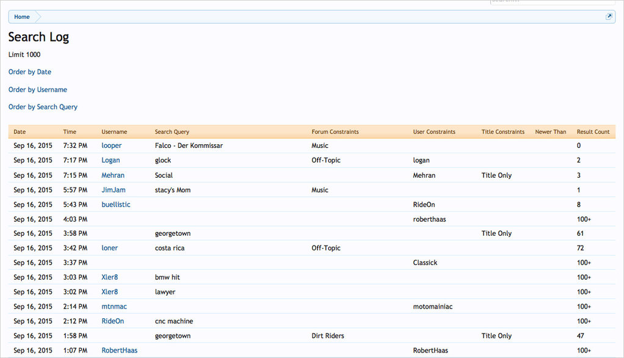624x358 pixels.
Task: Click Xler8 in the lawyer row
Action: point(110,292)
